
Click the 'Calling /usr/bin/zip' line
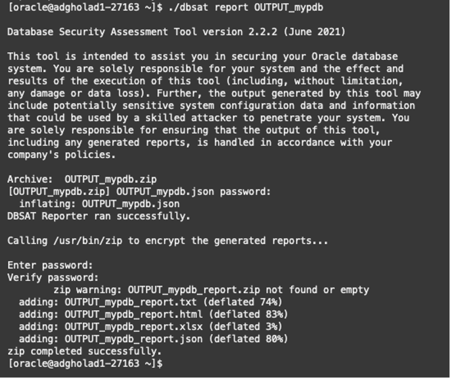click(168, 241)
